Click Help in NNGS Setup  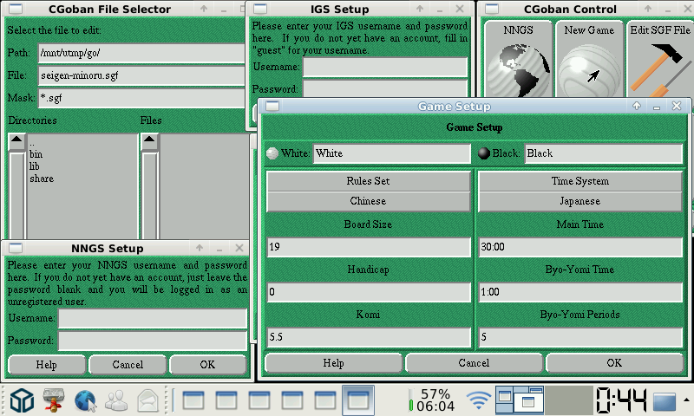pyautogui.click(x=47, y=365)
